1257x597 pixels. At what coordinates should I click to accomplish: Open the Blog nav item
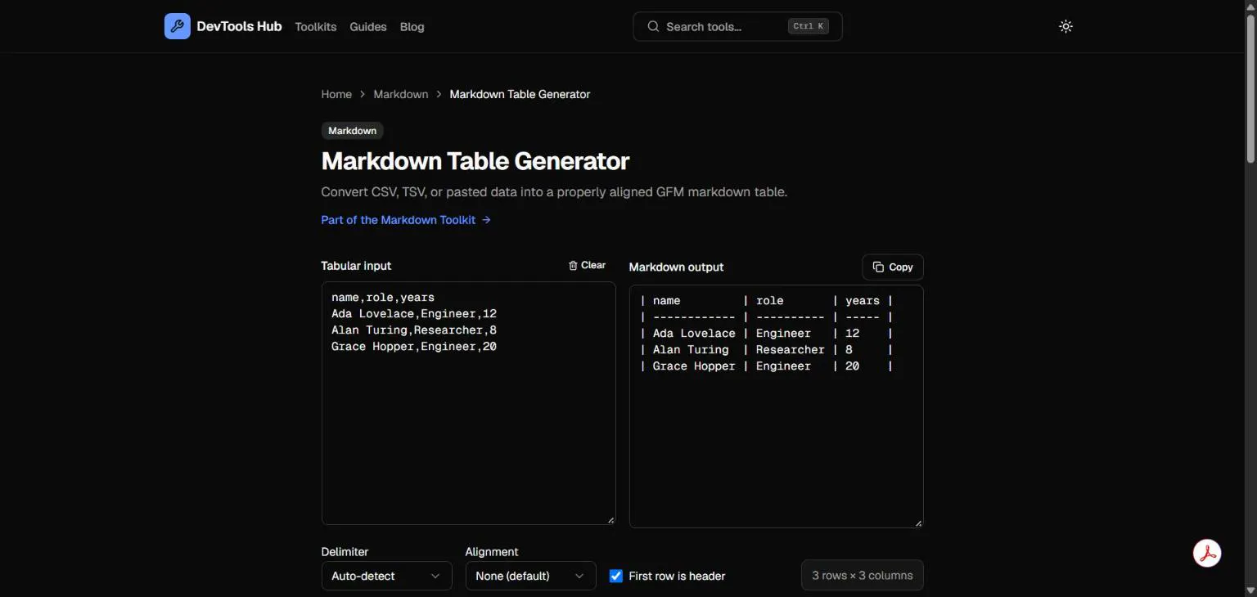[412, 26]
